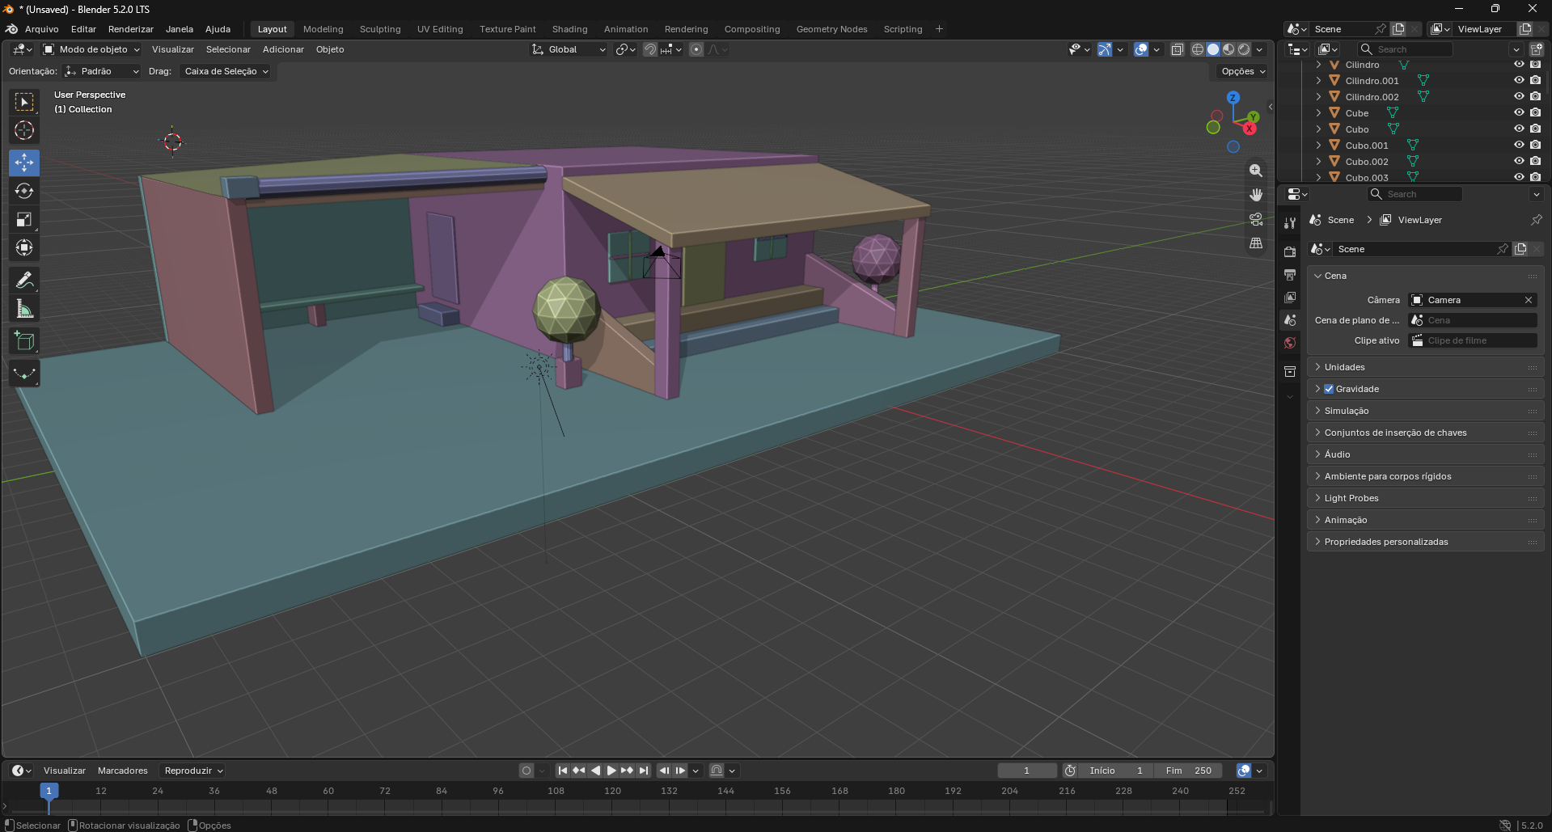Image resolution: width=1552 pixels, height=832 pixels.
Task: Click frame 120 on the timeline ruler
Action: (x=613, y=791)
